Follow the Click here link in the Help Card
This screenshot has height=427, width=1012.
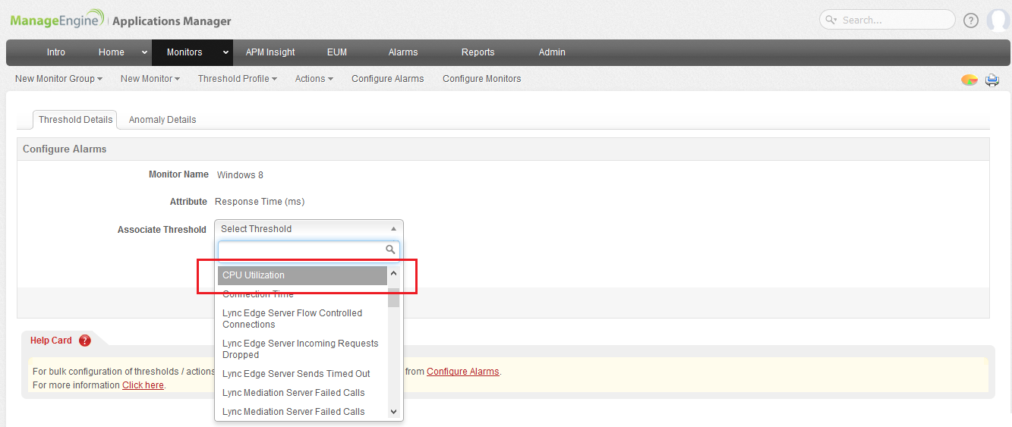tap(143, 385)
